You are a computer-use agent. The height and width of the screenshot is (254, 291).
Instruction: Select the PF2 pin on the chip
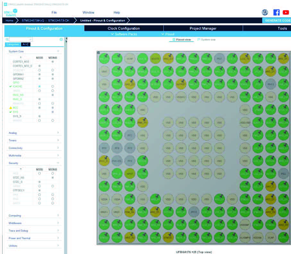[x=130, y=135]
